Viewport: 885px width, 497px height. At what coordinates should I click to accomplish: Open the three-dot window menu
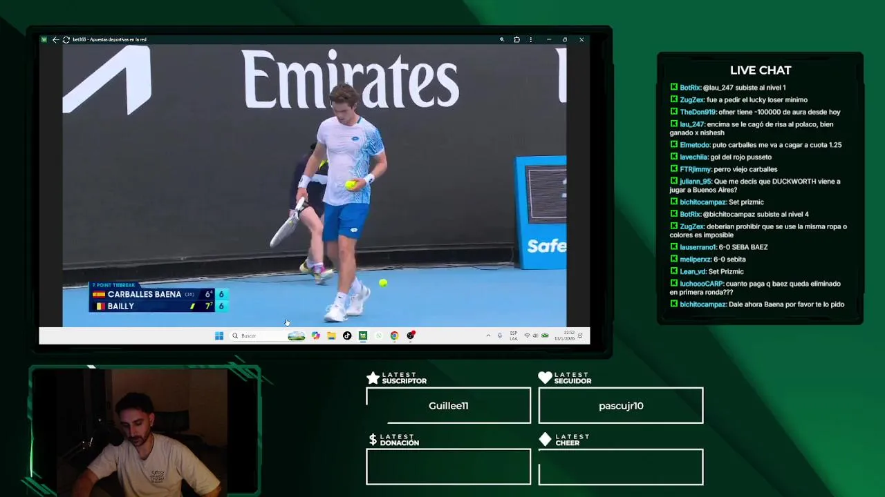(530, 39)
